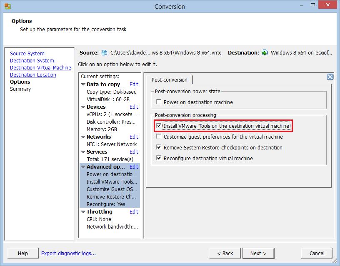Viewport: 340px width, 266px height.
Task: Collapse the "Data to copy" section
Action: (x=83, y=84)
